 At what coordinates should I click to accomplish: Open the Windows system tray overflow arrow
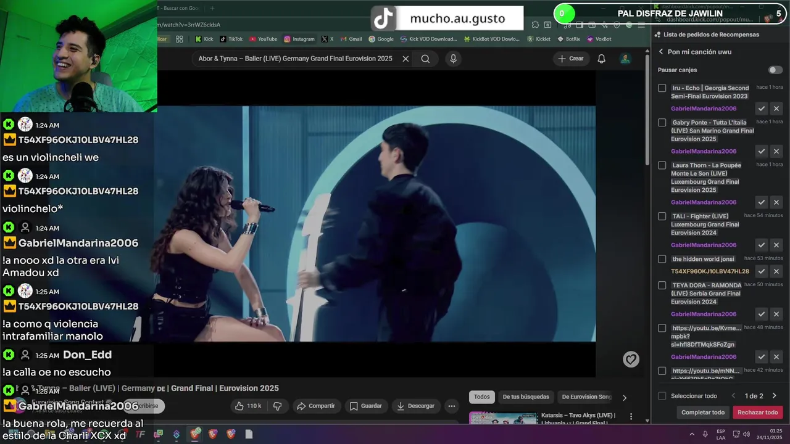tap(691, 434)
